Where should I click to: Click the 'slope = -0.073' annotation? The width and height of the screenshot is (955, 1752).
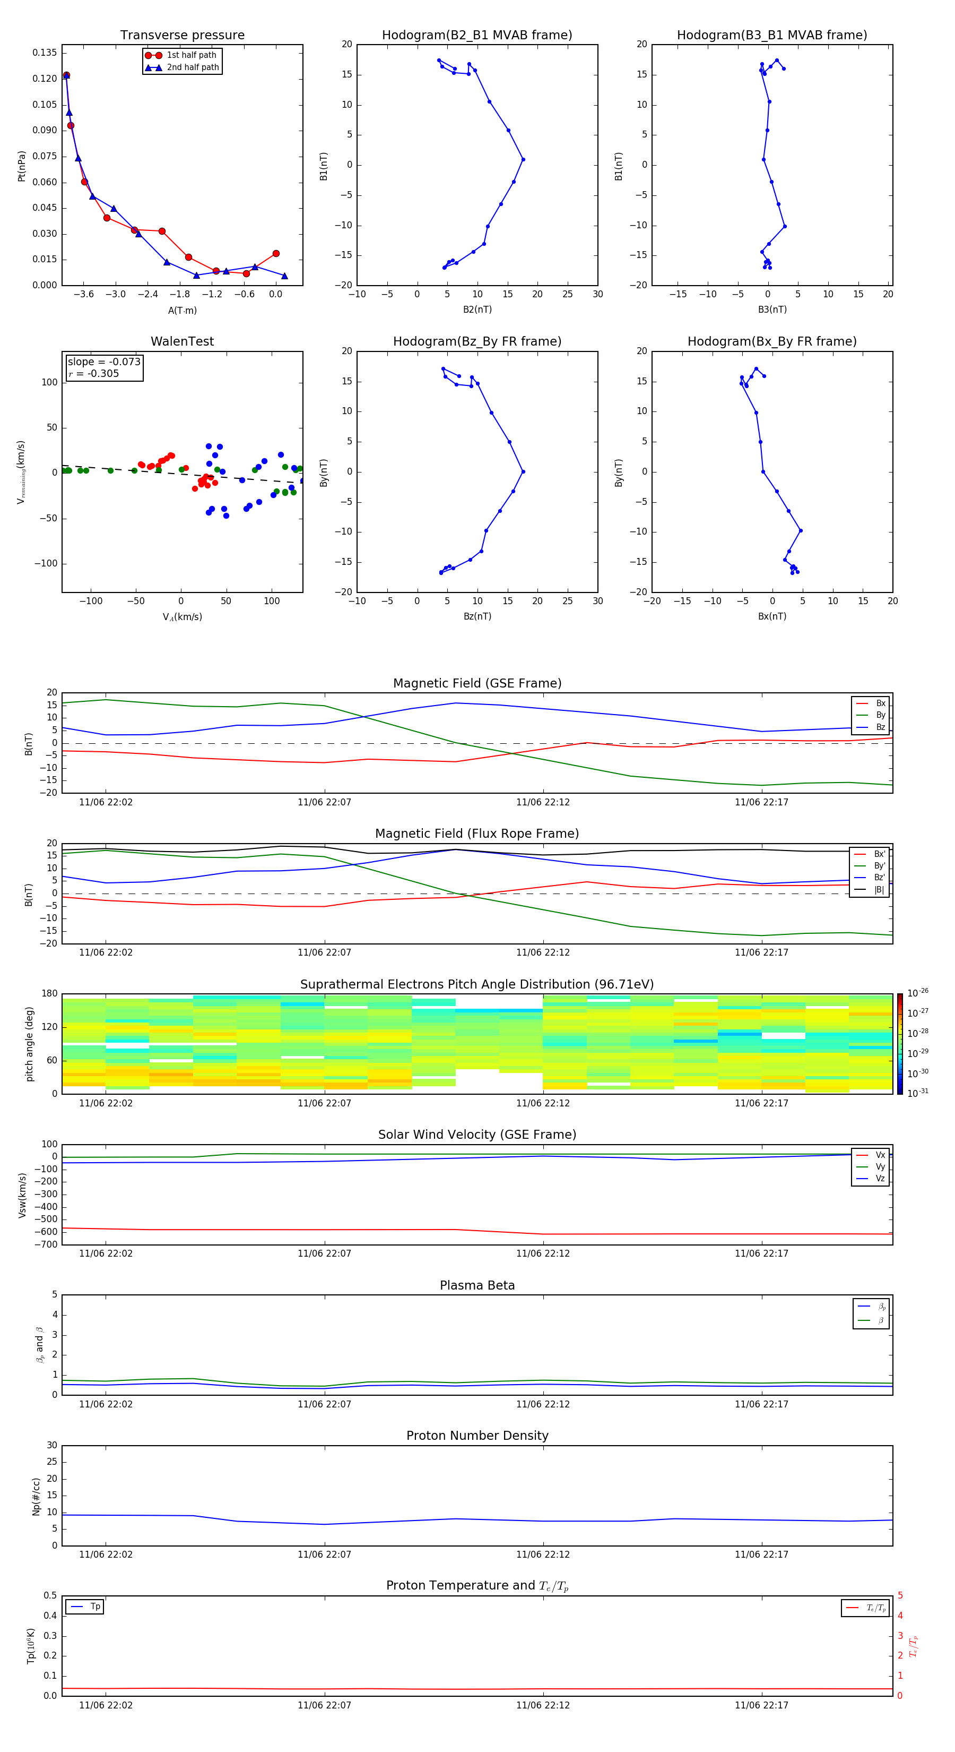[x=104, y=362]
